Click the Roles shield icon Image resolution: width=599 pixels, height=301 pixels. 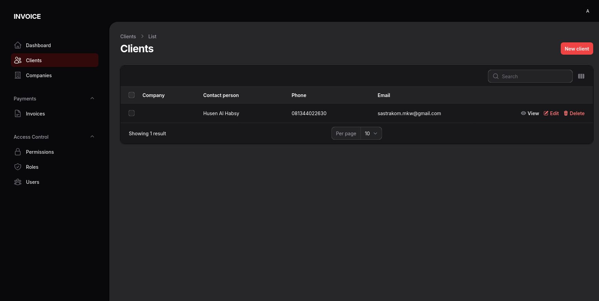pos(18,167)
